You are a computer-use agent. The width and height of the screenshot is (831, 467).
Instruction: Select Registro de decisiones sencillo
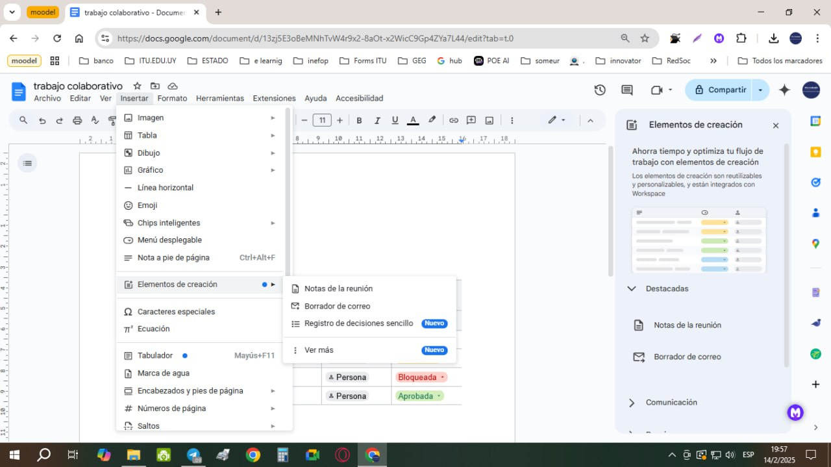pyautogui.click(x=369, y=323)
